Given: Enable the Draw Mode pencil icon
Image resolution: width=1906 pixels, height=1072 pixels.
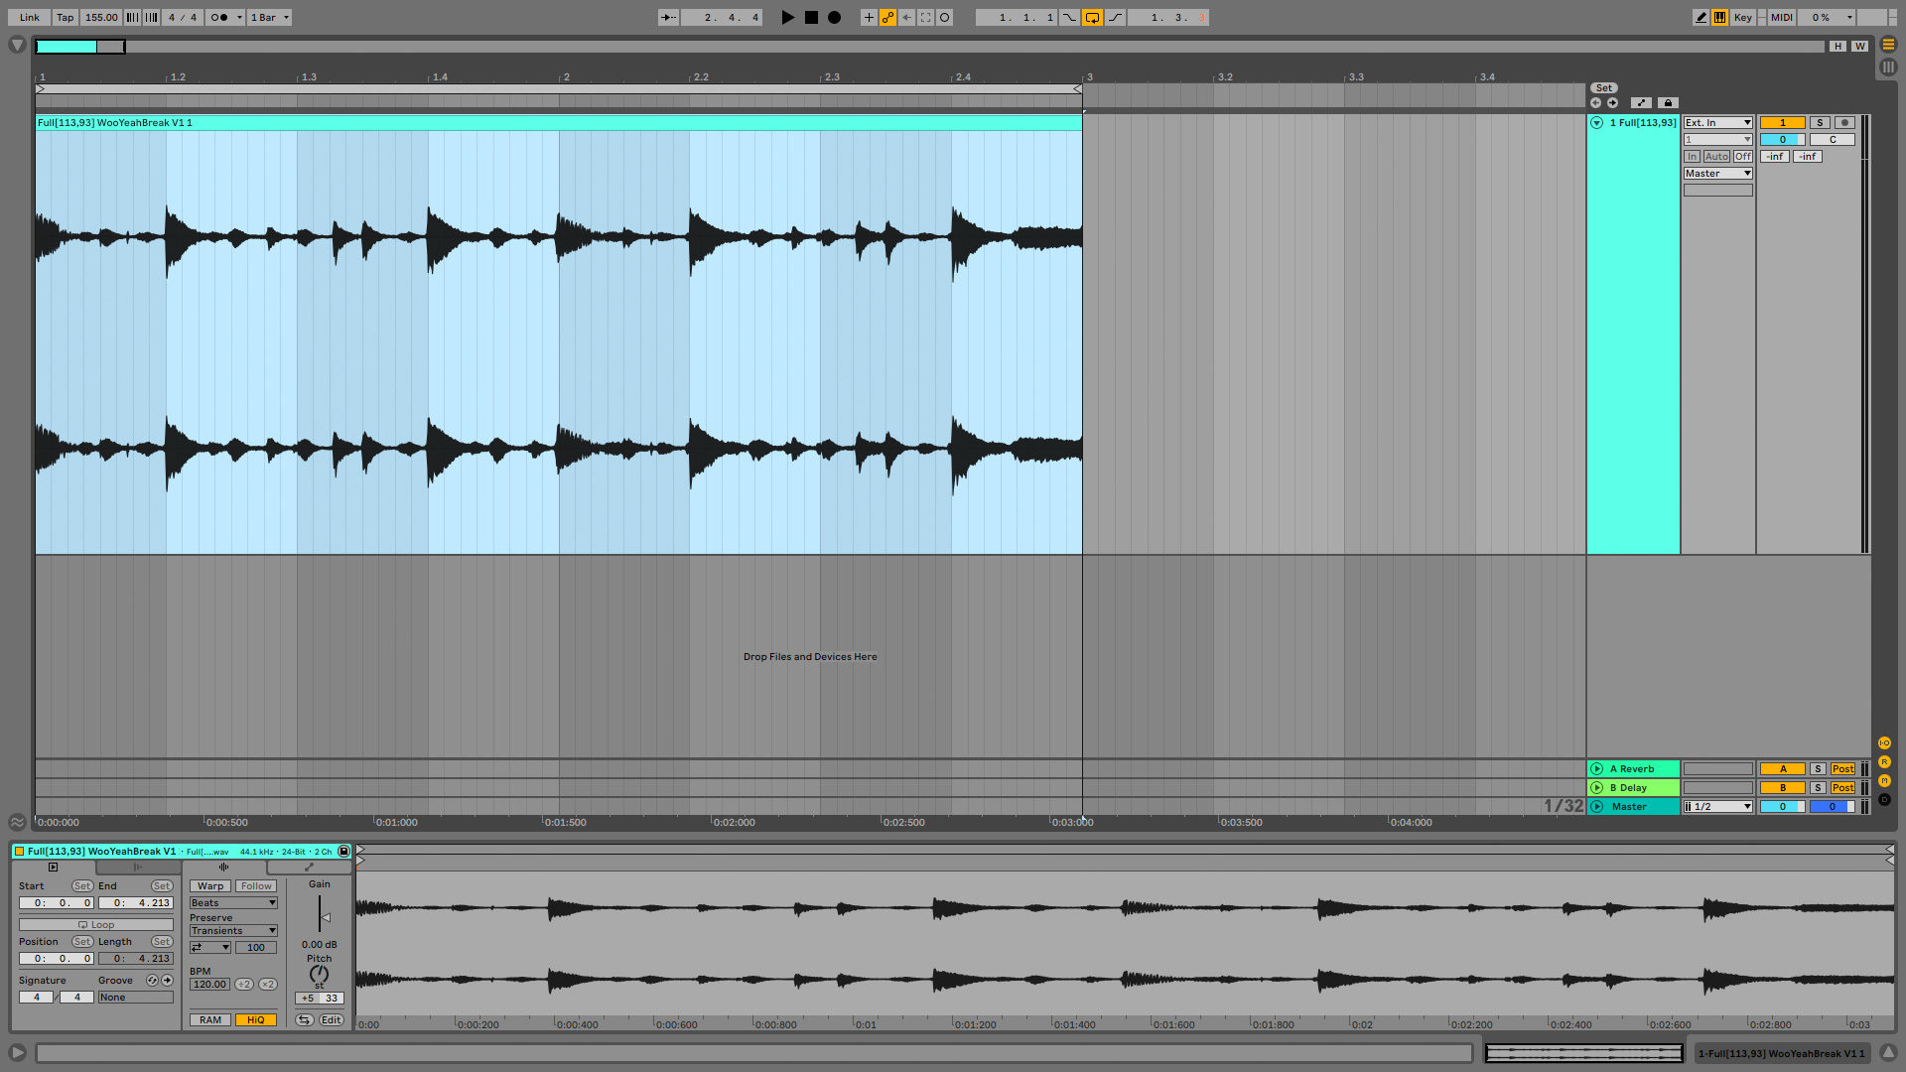Looking at the screenshot, I should tap(1701, 17).
